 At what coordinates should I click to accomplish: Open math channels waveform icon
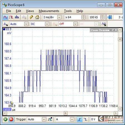(x=104, y=24)
